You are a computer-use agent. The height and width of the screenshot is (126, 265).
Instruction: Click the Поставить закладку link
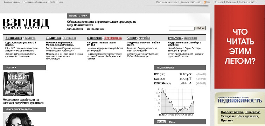tap(167, 2)
